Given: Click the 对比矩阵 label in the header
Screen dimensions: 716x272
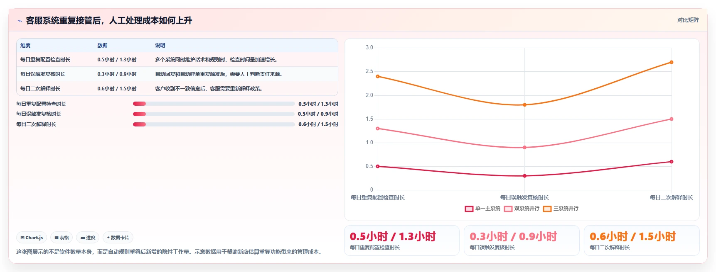Looking at the screenshot, I should pyautogui.click(x=688, y=20).
